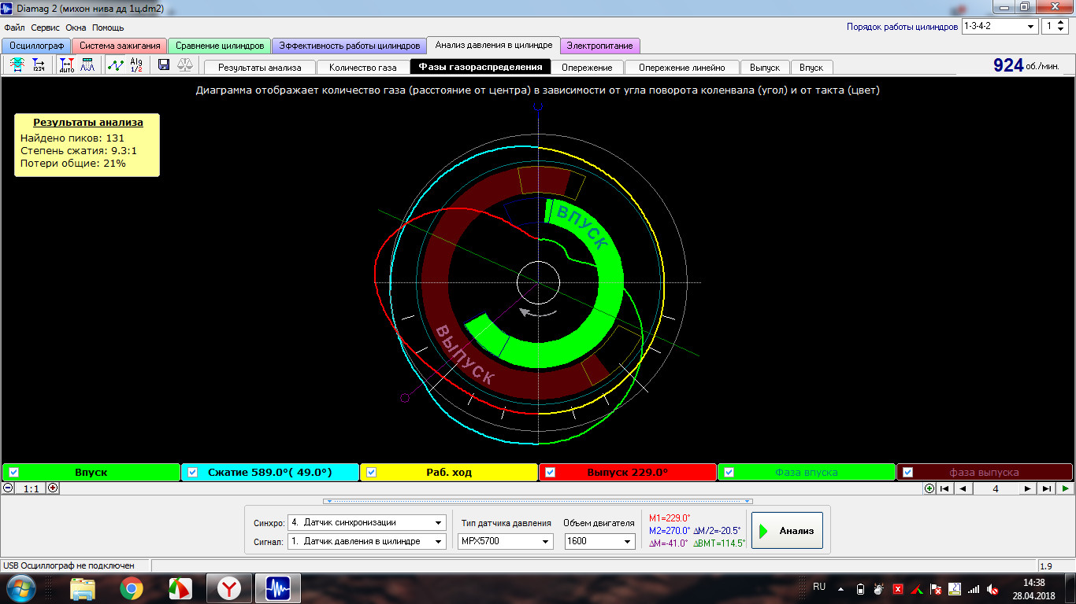
Task: Zoom in with the red plus magnifier icon
Action: pos(53,488)
